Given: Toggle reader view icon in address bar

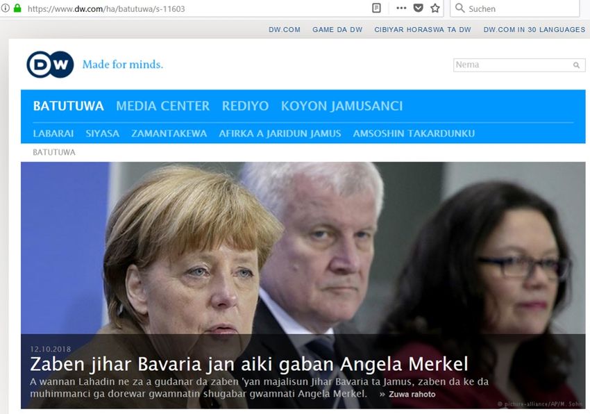Looking at the screenshot, I should (376, 8).
